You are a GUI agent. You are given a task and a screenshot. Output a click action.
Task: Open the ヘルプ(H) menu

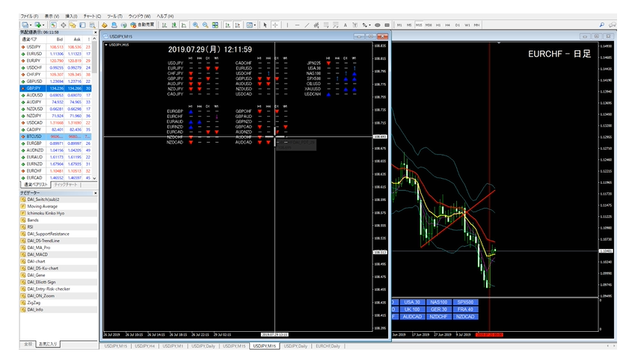(x=165, y=16)
